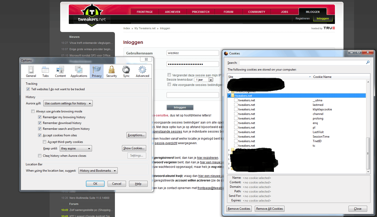This screenshot has width=377, height=217.
Task: Open the Tabs pane in Options
Action: pos(45,71)
